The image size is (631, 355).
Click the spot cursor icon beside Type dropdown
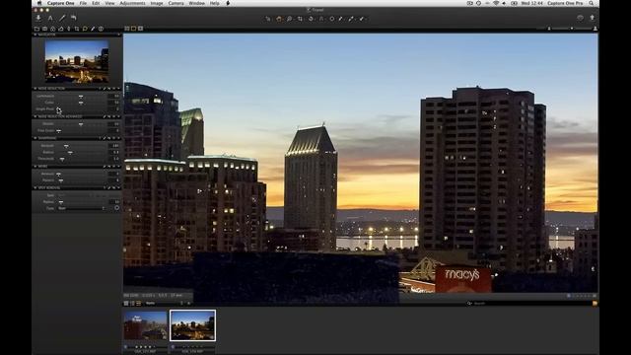coord(116,208)
